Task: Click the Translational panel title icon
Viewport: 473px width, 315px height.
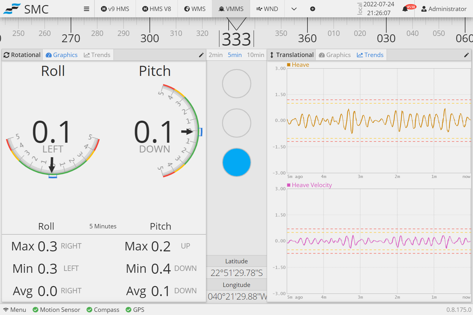Action: coord(272,55)
